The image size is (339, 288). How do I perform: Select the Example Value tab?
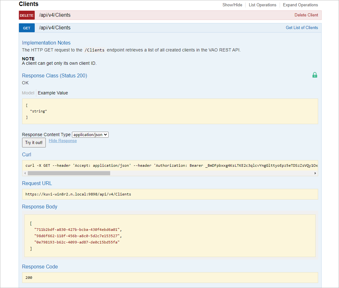click(53, 93)
